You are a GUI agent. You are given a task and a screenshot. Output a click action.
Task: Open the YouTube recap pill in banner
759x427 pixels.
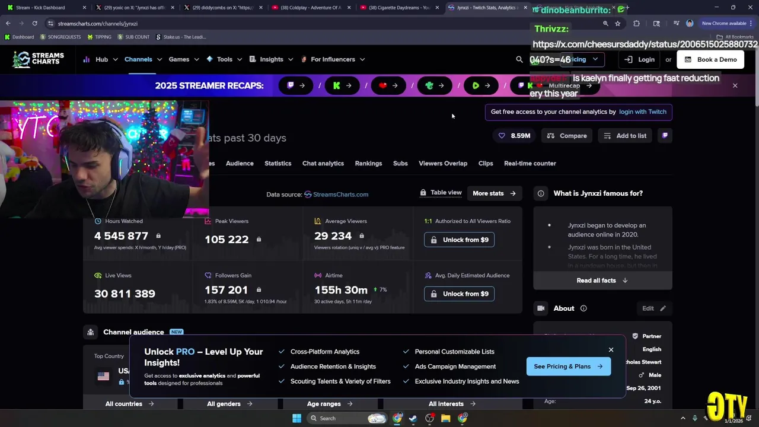point(388,85)
